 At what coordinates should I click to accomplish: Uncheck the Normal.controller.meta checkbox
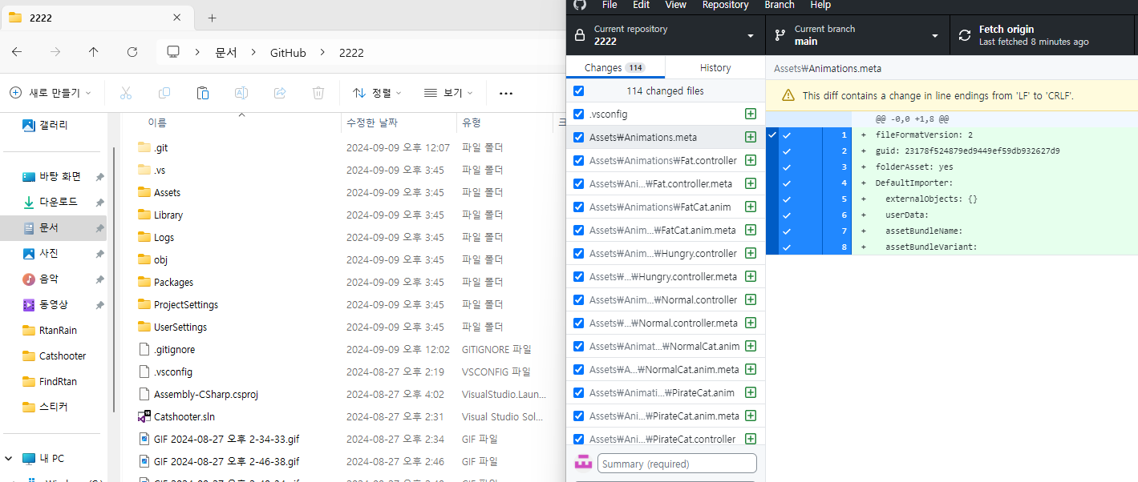pyautogui.click(x=579, y=323)
